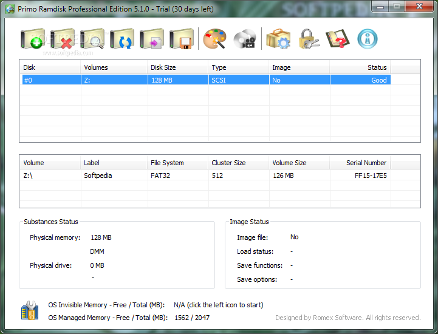Click the Softpedia label cell

[114, 176]
